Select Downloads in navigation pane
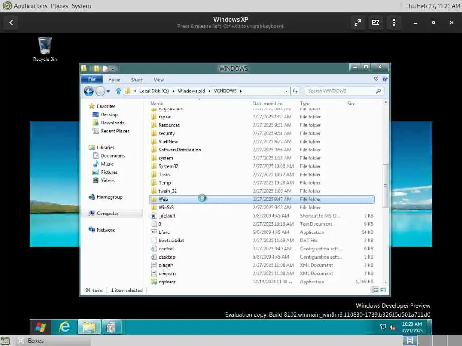 point(112,123)
